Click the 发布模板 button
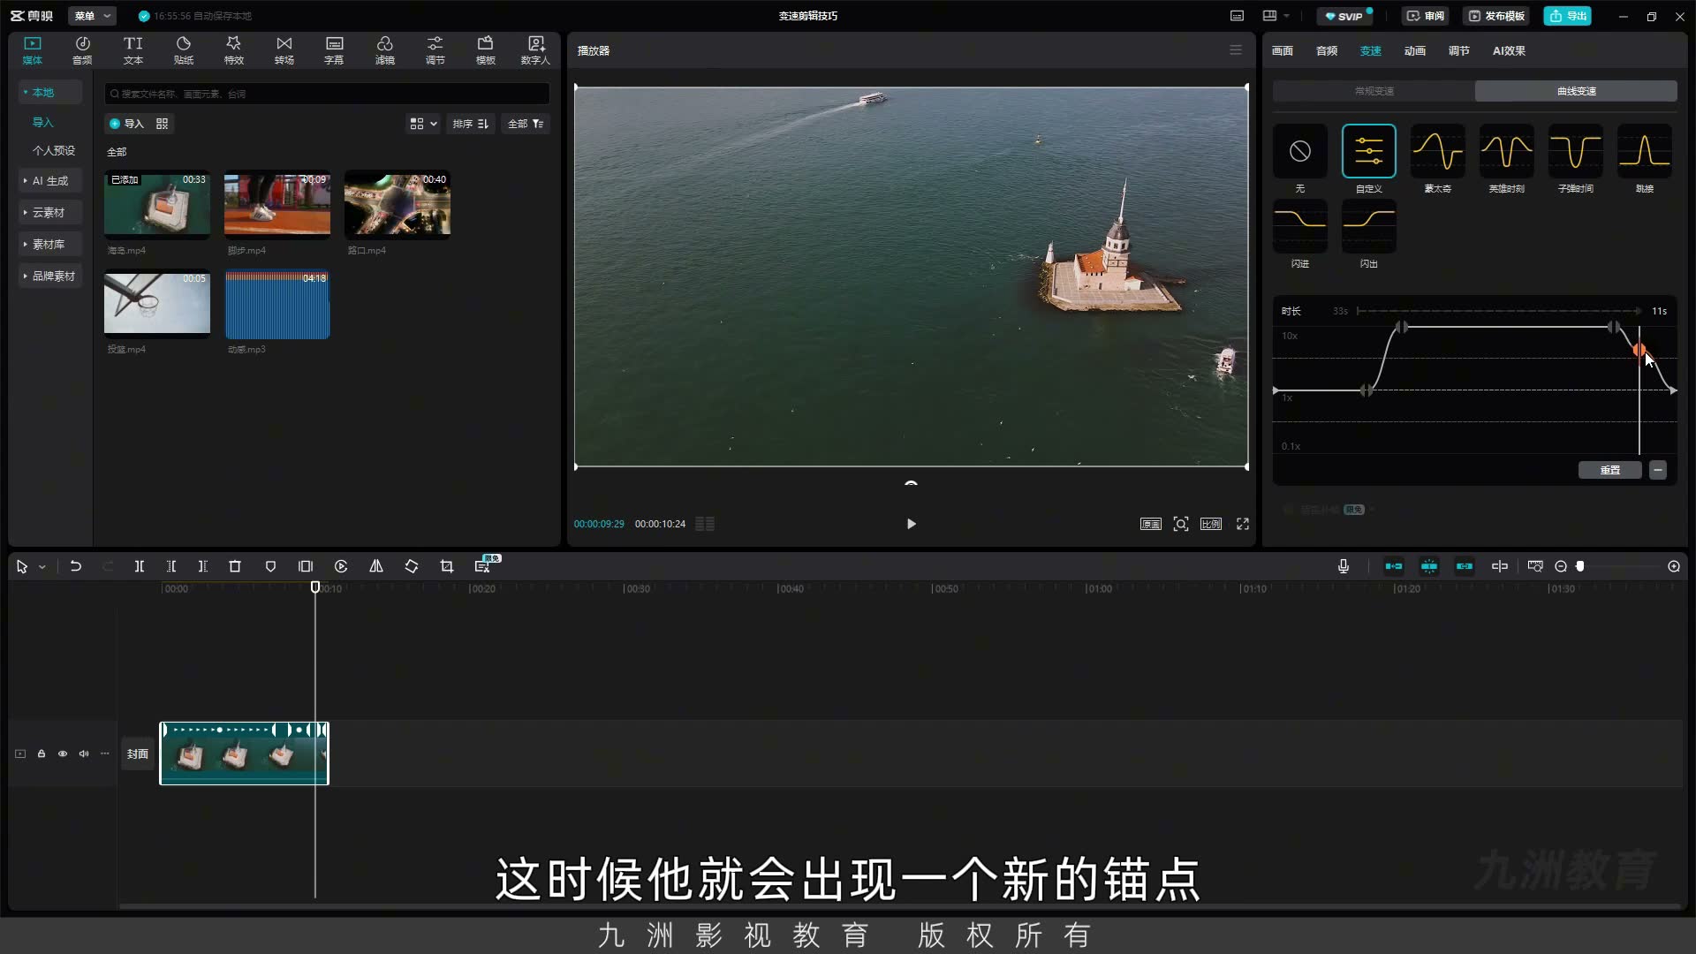 [1497, 16]
